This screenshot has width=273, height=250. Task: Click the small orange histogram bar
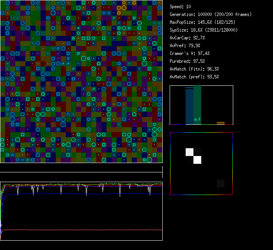pos(221,123)
